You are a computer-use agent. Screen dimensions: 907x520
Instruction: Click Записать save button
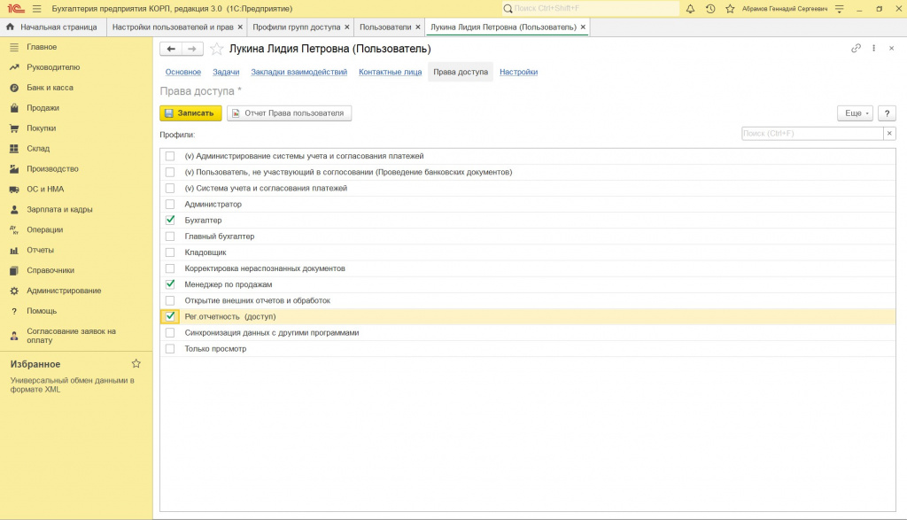pyautogui.click(x=190, y=113)
